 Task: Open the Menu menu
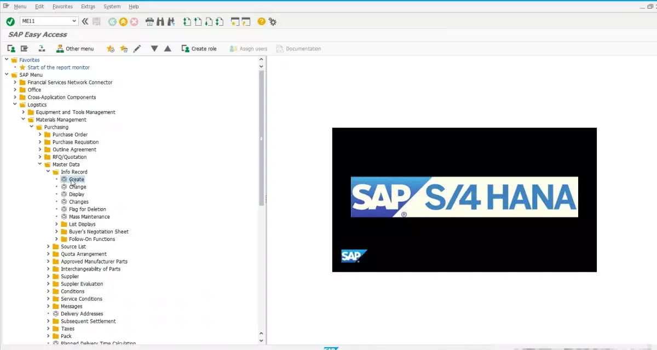click(x=20, y=7)
